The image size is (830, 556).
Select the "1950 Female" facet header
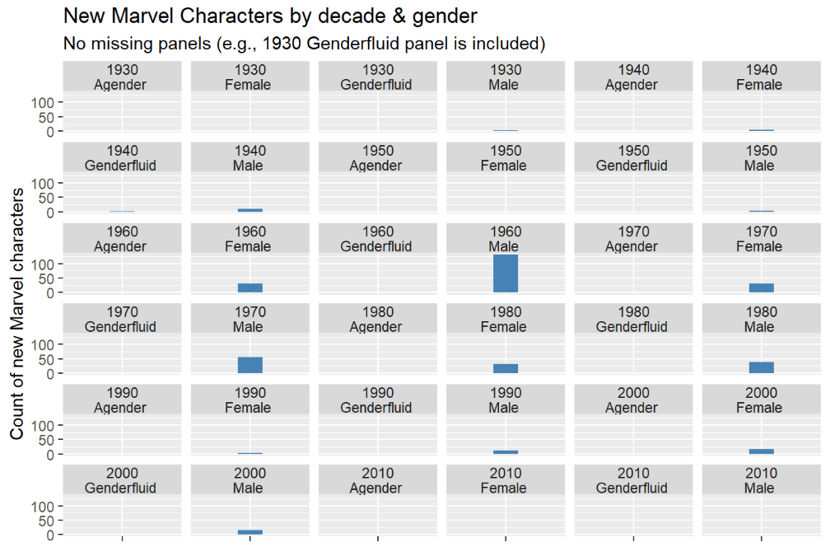click(505, 158)
